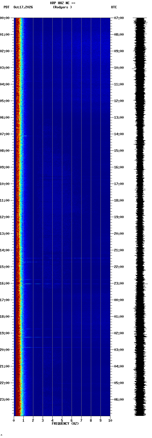Click the 0 Hz frequency tick label
This screenshot has height=438, width=152.
click(x=14, y=420)
